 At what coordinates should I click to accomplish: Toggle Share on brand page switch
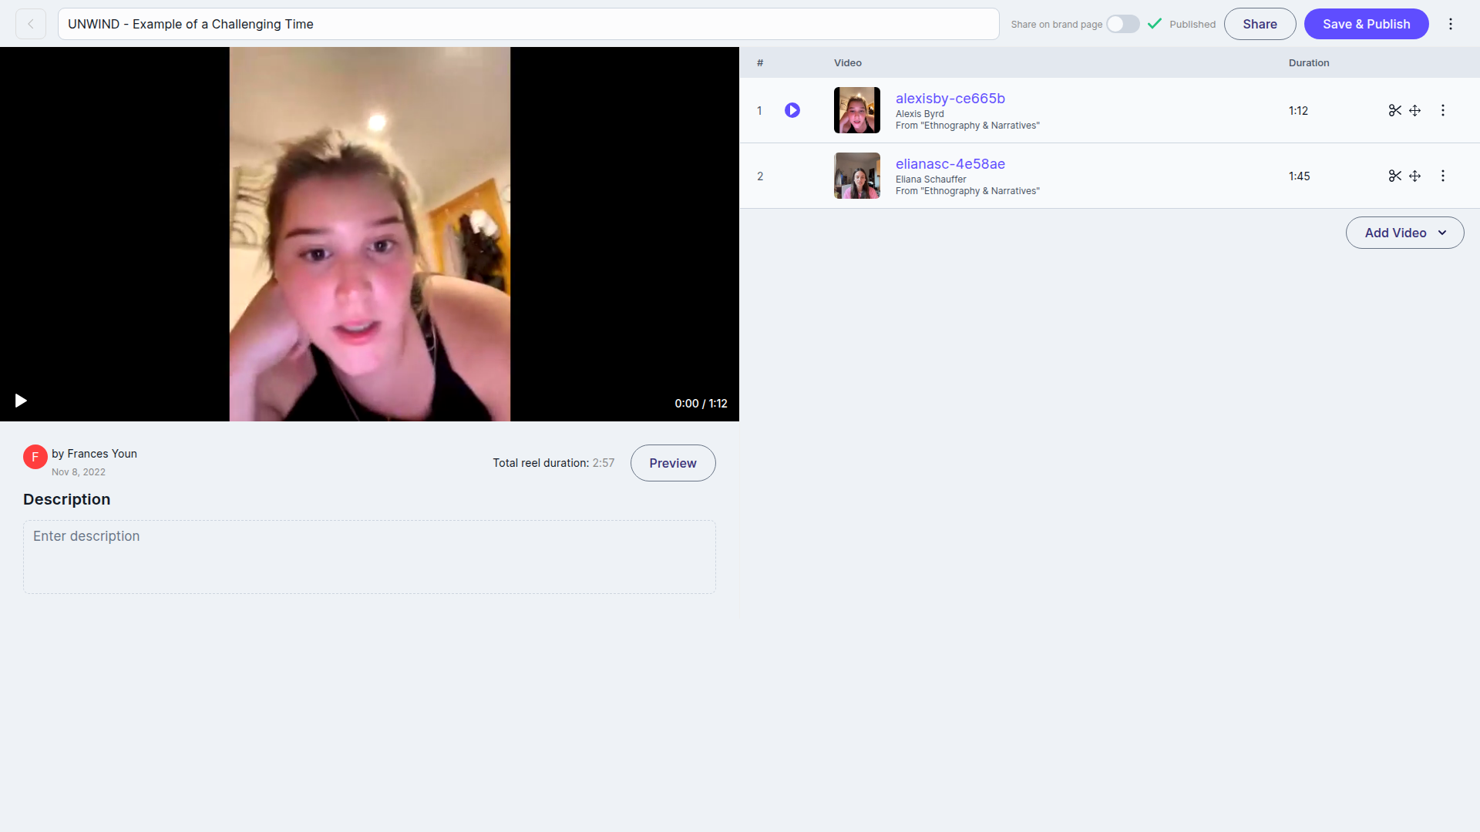[1122, 24]
